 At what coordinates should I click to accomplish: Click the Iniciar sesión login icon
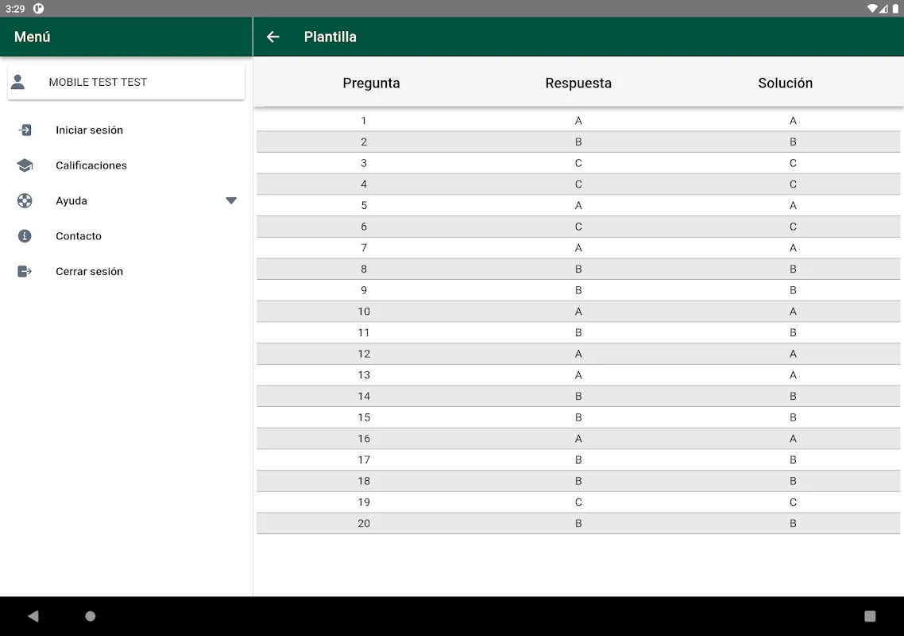point(25,130)
